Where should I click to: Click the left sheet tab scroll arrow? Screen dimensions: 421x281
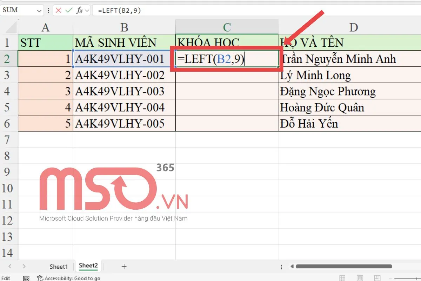[x=9, y=267]
